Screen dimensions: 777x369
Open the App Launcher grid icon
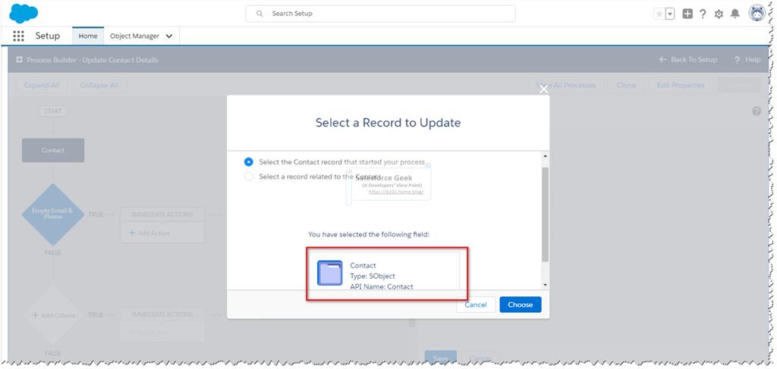(18, 36)
